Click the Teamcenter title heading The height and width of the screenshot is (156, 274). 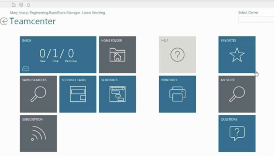[33, 21]
